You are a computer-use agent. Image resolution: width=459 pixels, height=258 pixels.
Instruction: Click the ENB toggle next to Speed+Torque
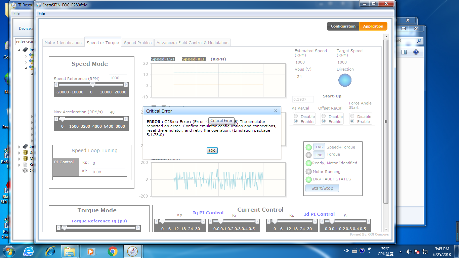pyautogui.click(x=319, y=147)
